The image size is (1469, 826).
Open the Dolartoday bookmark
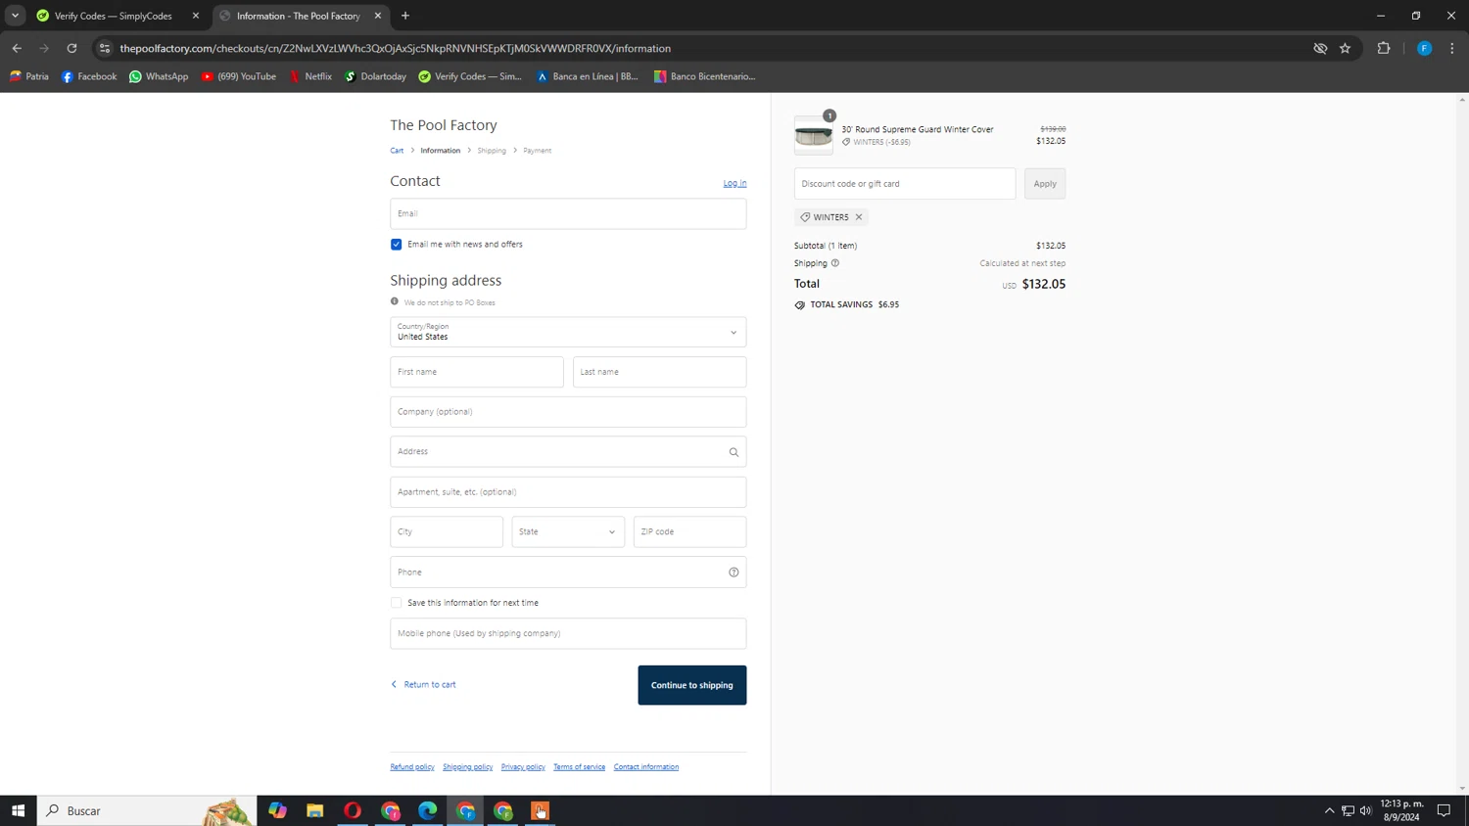coord(376,76)
